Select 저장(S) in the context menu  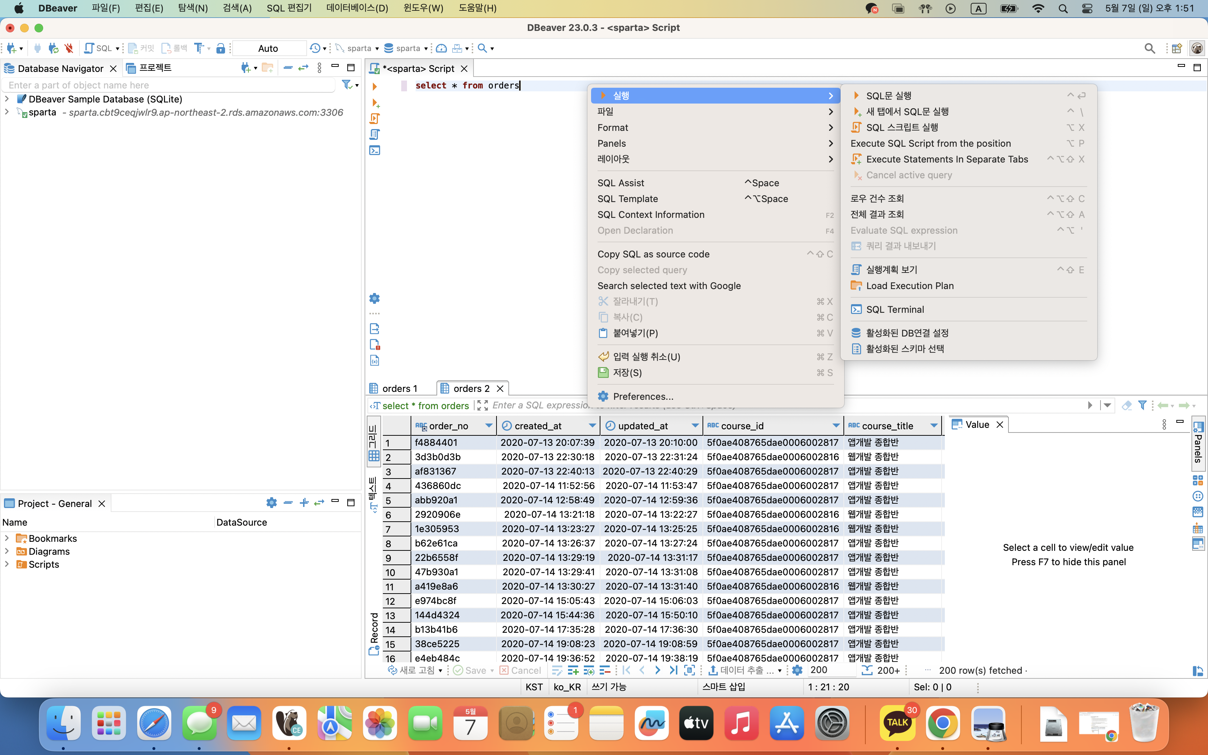pyautogui.click(x=715, y=372)
